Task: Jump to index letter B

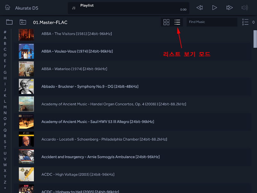Action: coord(5,43)
